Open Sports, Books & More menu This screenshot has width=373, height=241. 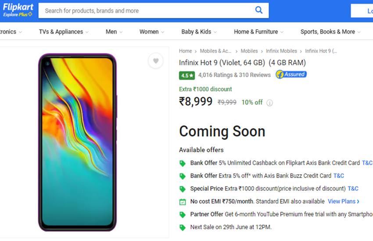click(x=330, y=32)
